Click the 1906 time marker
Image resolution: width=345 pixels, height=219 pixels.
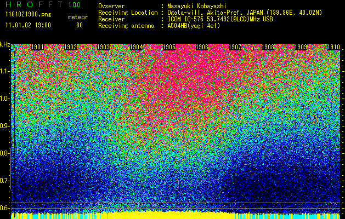202,47
